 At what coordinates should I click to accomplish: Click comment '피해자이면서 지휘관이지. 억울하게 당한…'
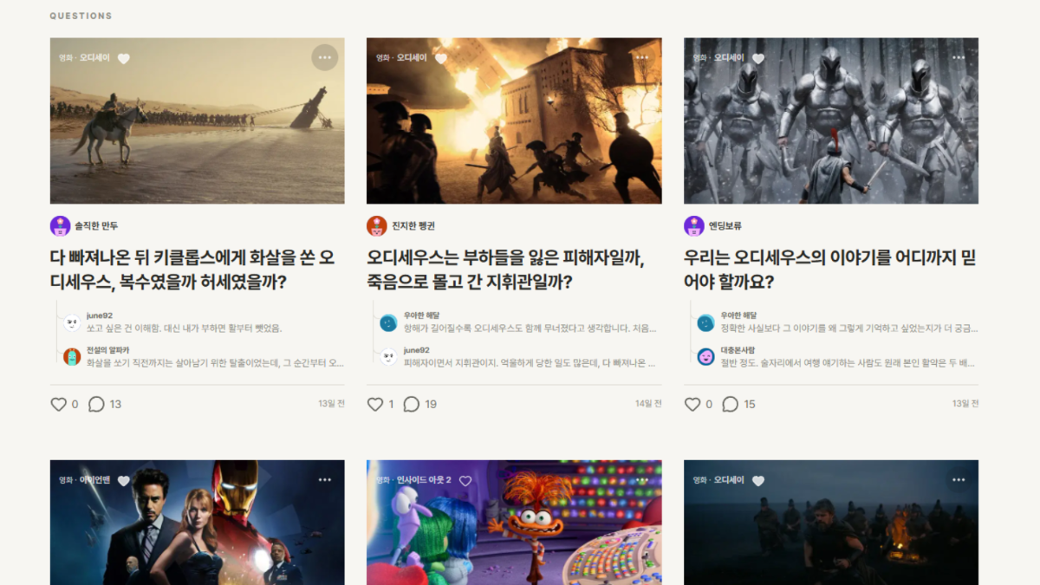530,362
